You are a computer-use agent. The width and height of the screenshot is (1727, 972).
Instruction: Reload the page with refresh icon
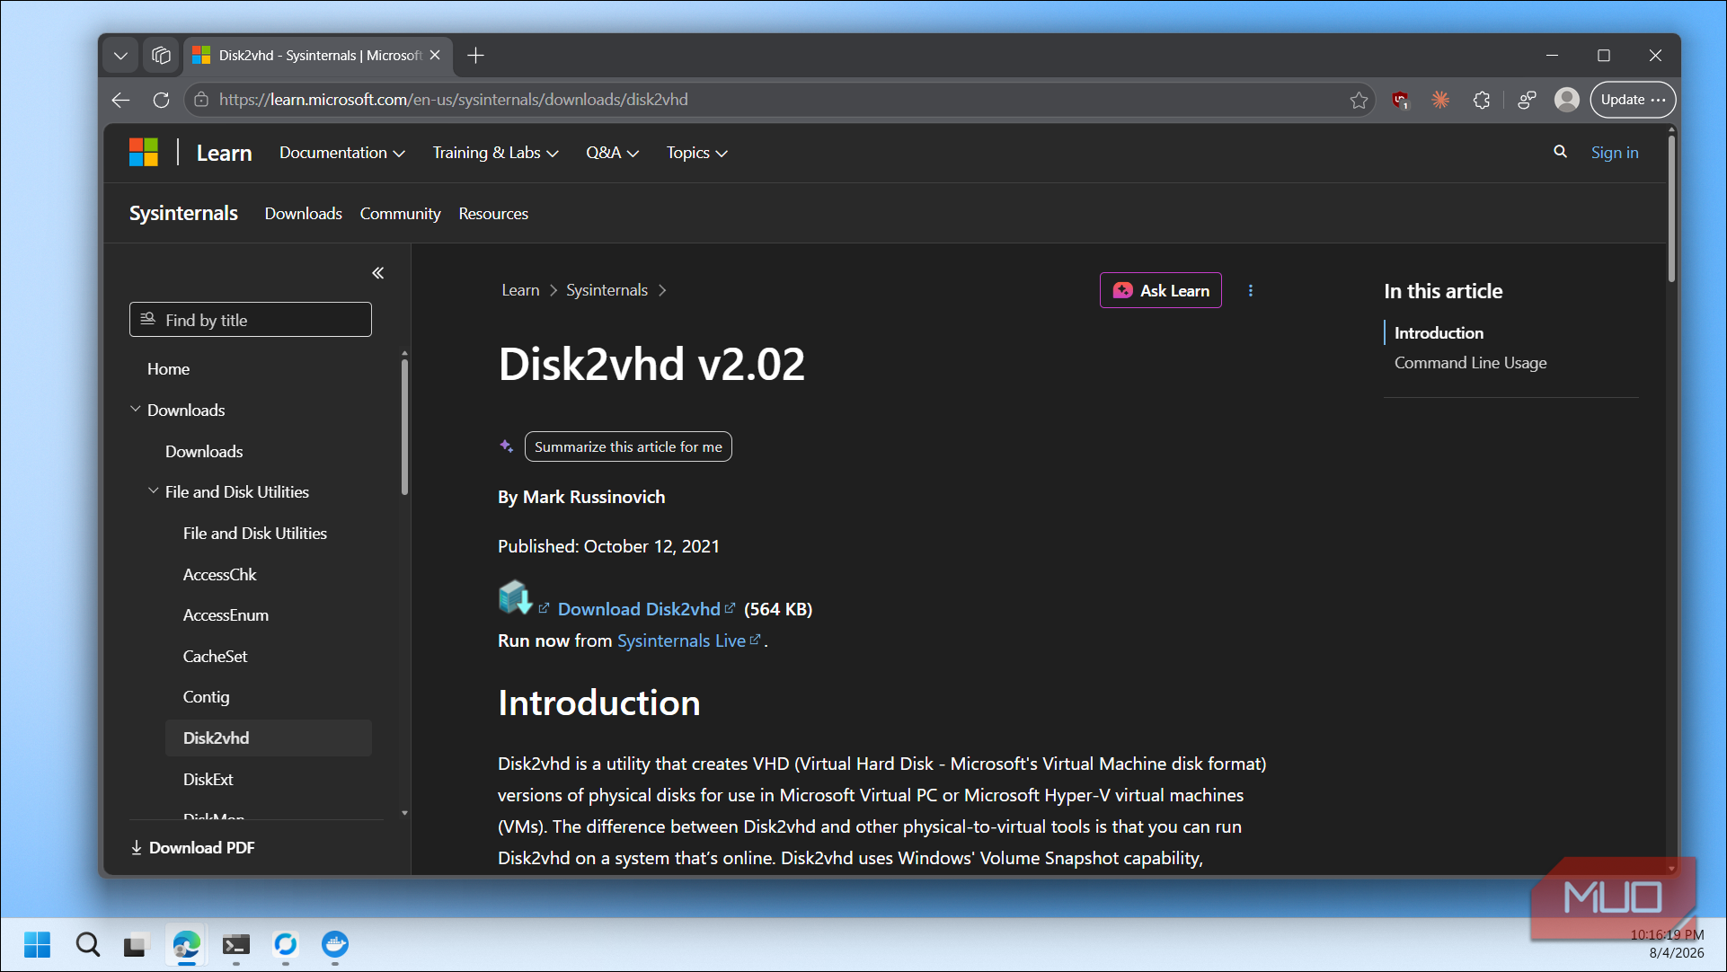pyautogui.click(x=161, y=100)
